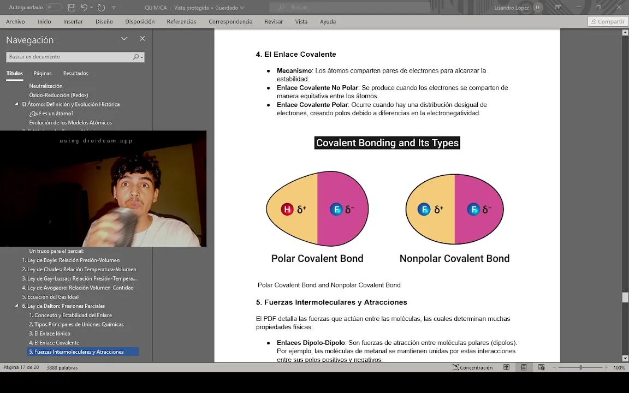629x393 pixels.
Task: Enable Concentración focus mode
Action: tap(472, 367)
